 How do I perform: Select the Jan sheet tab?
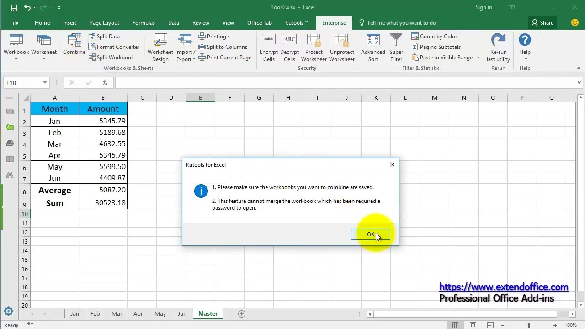(x=74, y=313)
